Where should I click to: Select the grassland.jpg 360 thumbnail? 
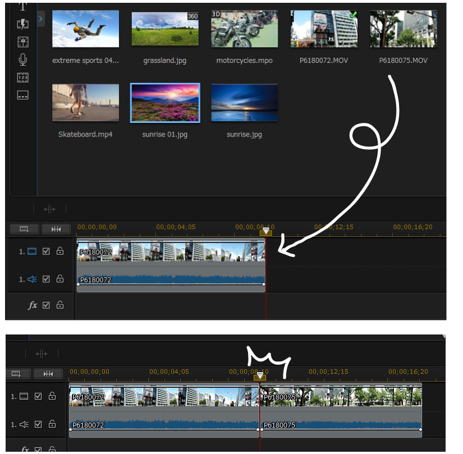(165, 29)
